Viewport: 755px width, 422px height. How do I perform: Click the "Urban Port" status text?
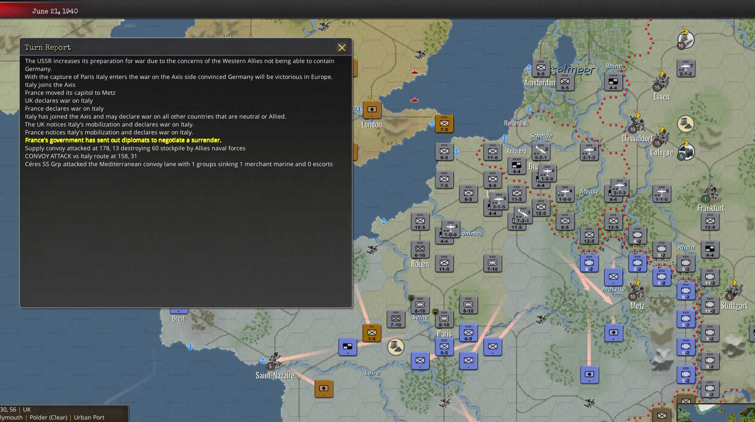pos(89,417)
